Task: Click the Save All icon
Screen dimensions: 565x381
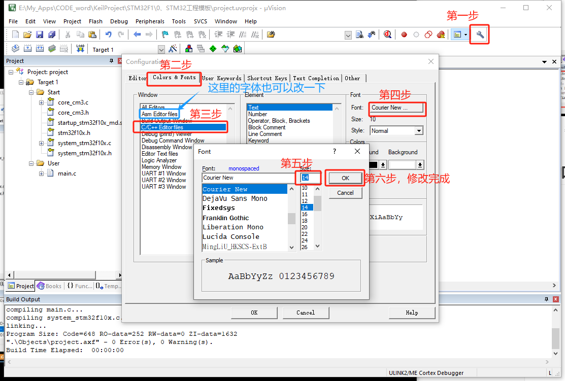Action: 52,34
